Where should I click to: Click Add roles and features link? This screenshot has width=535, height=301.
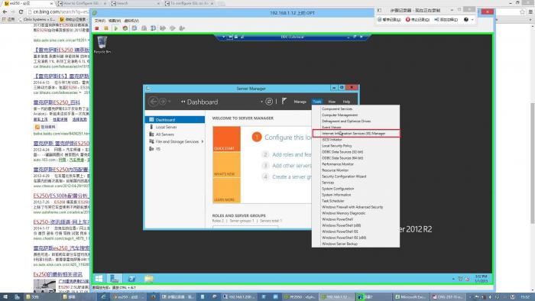pyautogui.click(x=292, y=154)
